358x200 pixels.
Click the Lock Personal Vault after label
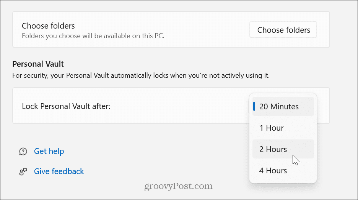click(x=66, y=106)
